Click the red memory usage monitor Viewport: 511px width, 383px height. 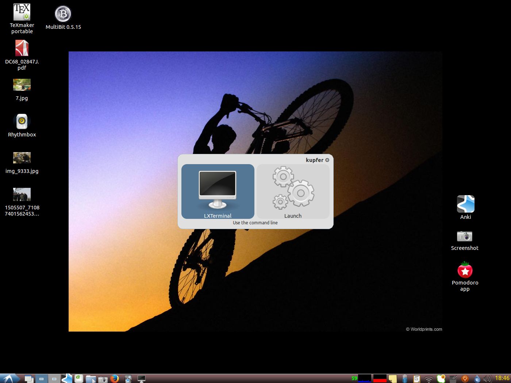380,378
